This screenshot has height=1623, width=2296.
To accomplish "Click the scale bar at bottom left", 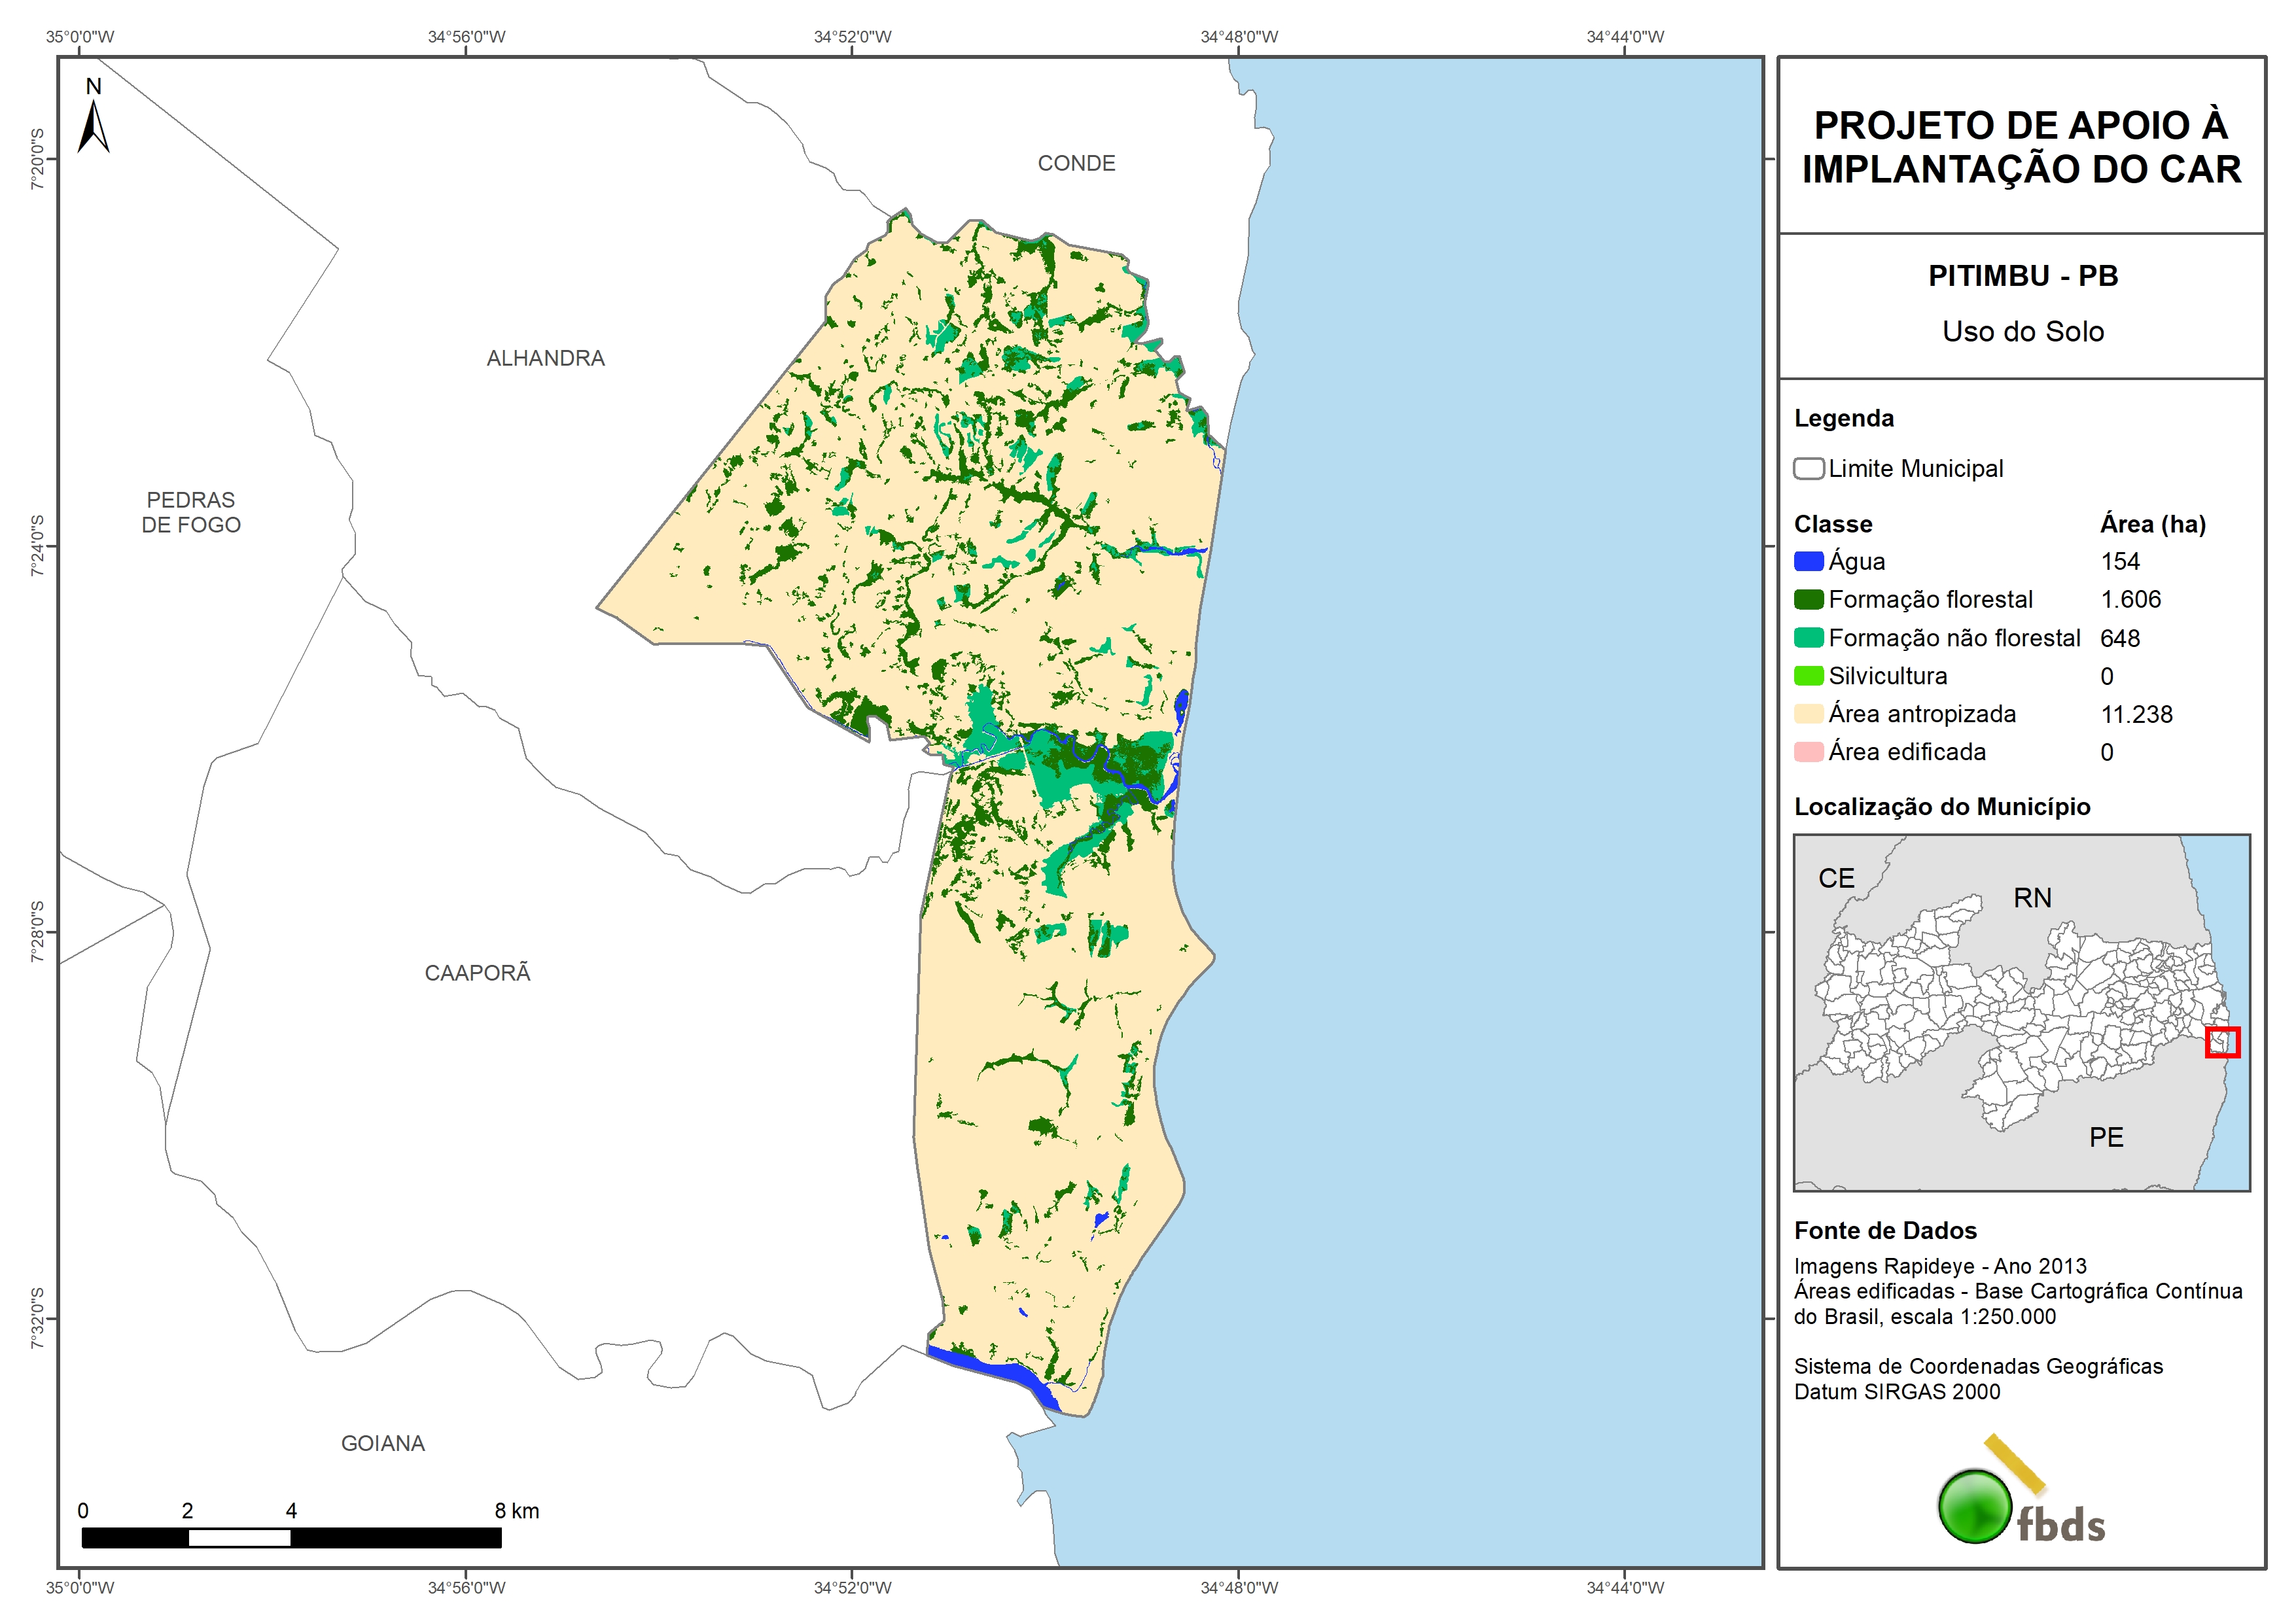I will [x=291, y=1537].
